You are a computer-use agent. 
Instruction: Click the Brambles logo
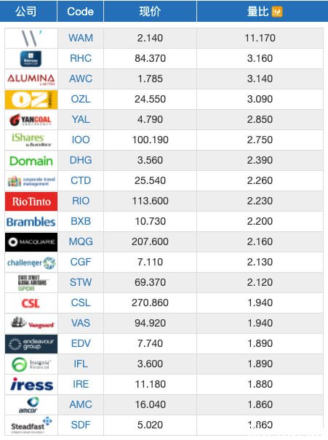(31, 222)
